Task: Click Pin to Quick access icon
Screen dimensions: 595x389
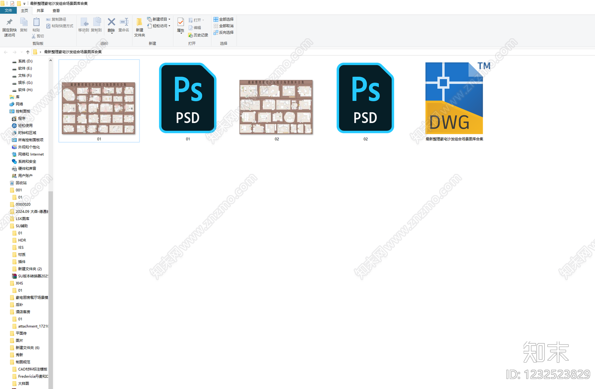Action: 10,22
